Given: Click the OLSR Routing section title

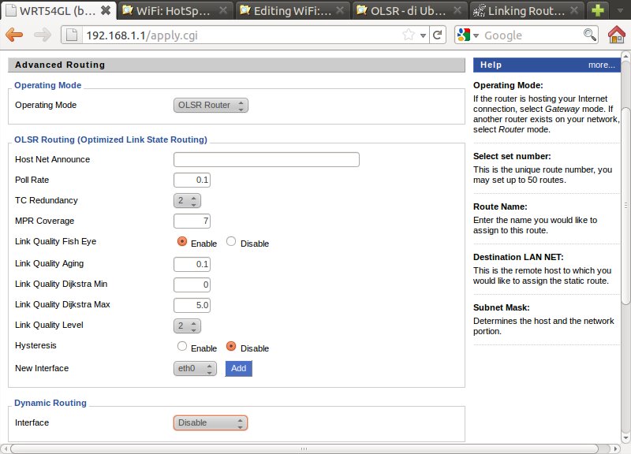Looking at the screenshot, I should click(110, 140).
